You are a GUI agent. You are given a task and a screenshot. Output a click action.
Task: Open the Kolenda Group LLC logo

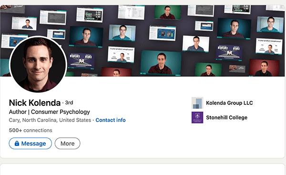tap(197, 103)
